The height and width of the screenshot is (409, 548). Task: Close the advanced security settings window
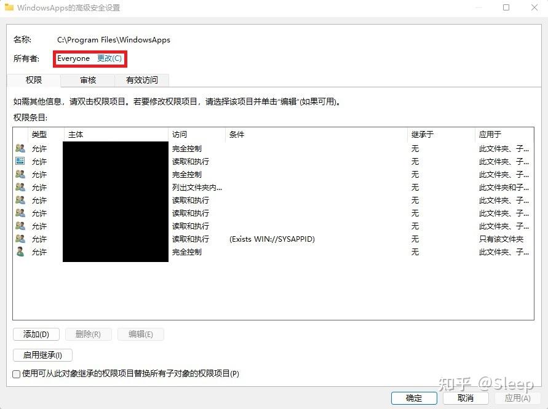point(534,7)
